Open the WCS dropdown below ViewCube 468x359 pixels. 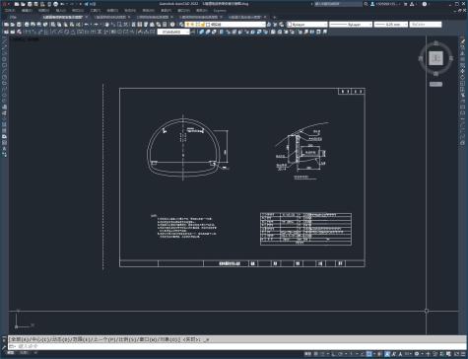435,85
